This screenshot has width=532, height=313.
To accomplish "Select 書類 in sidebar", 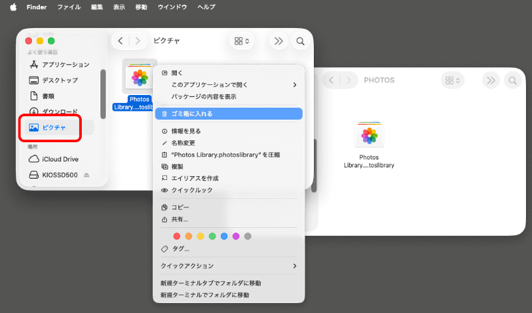I will [60, 96].
